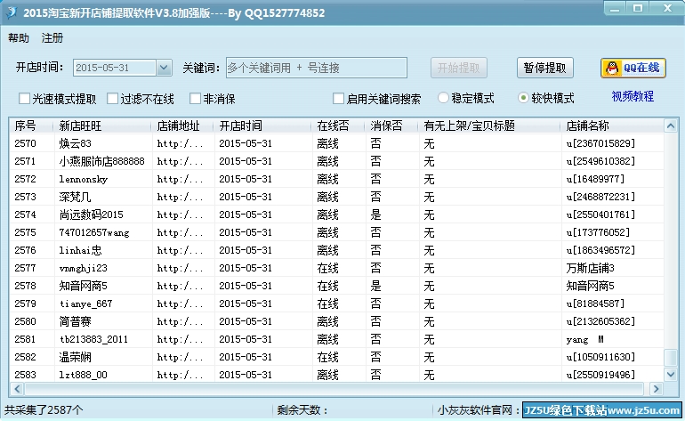Select the 稳定模式 radio button
The height and width of the screenshot is (421, 685).
(x=443, y=98)
